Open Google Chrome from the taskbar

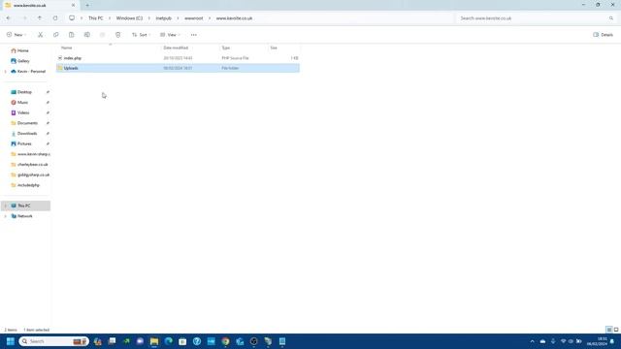pyautogui.click(x=225, y=341)
